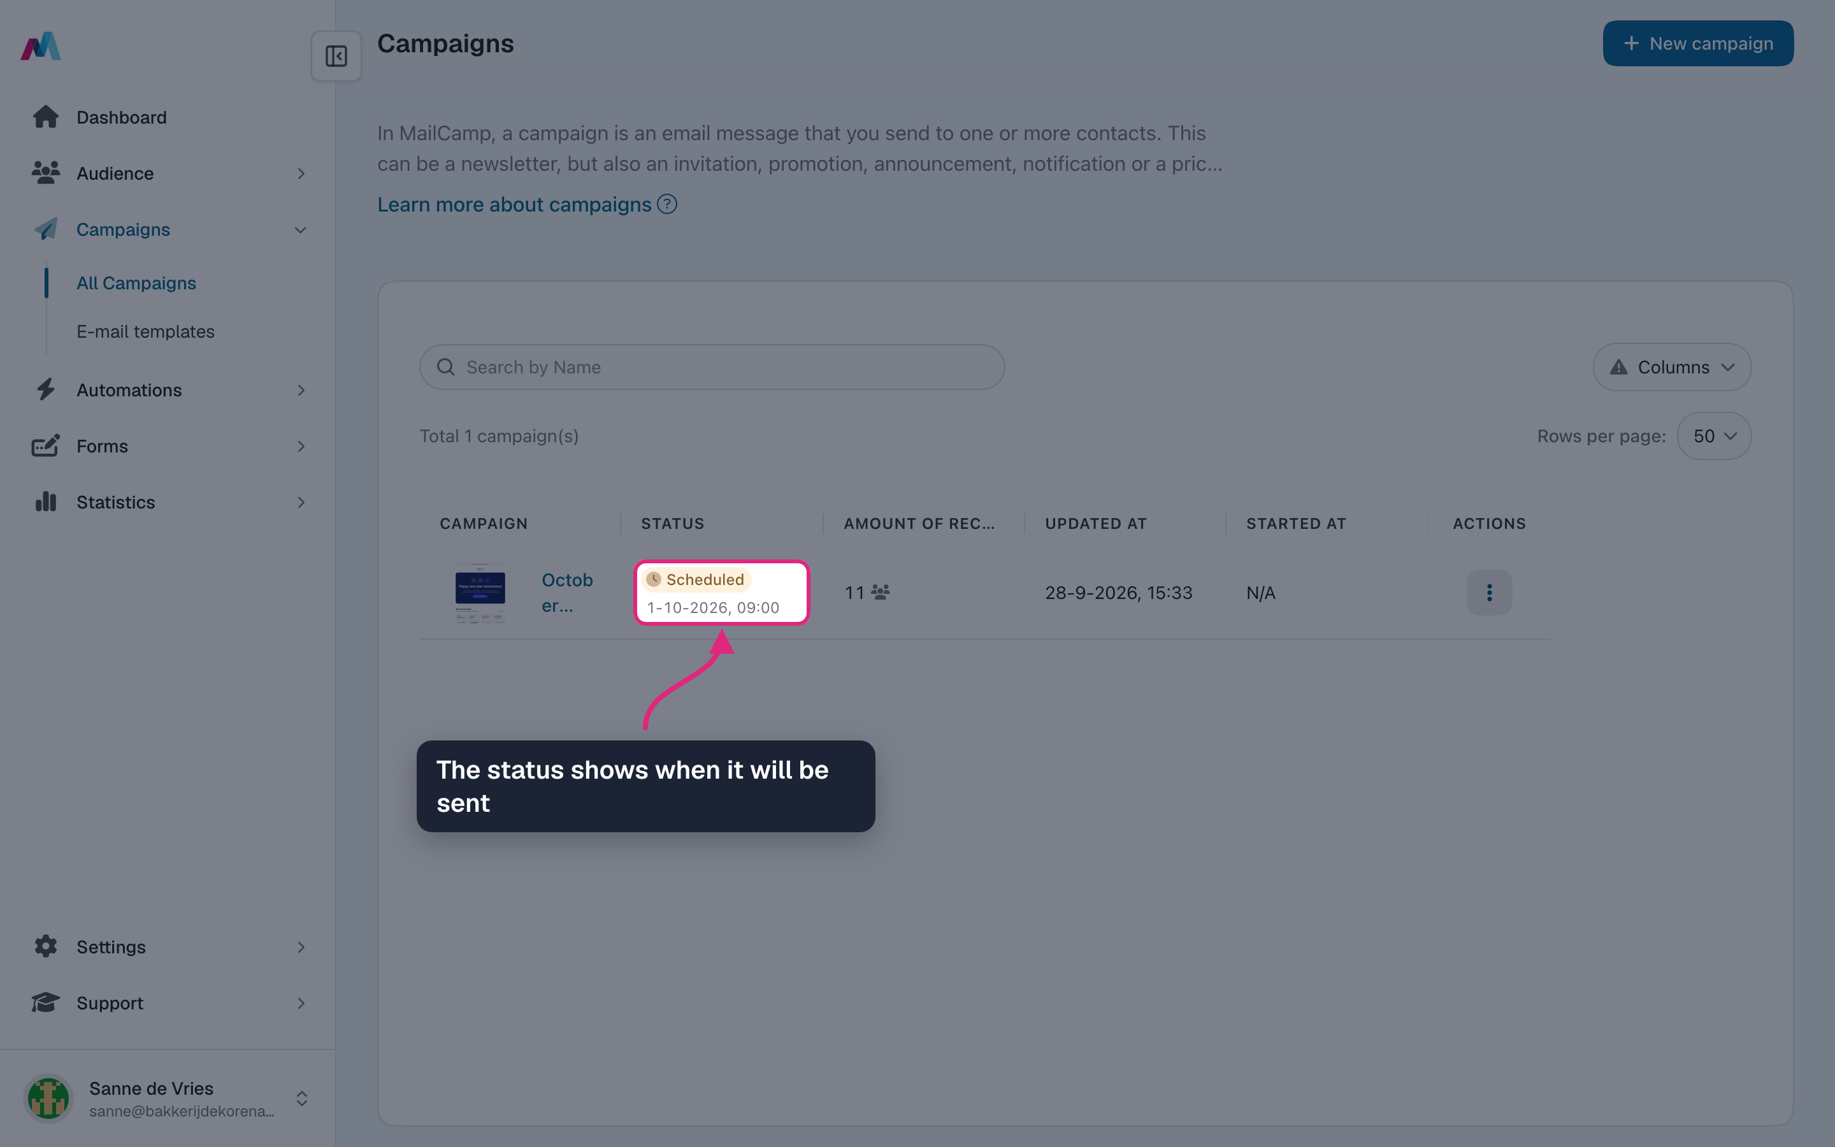Viewport: 1835px width, 1147px height.
Task: Open E-mail templates submenu item
Action: (145, 331)
